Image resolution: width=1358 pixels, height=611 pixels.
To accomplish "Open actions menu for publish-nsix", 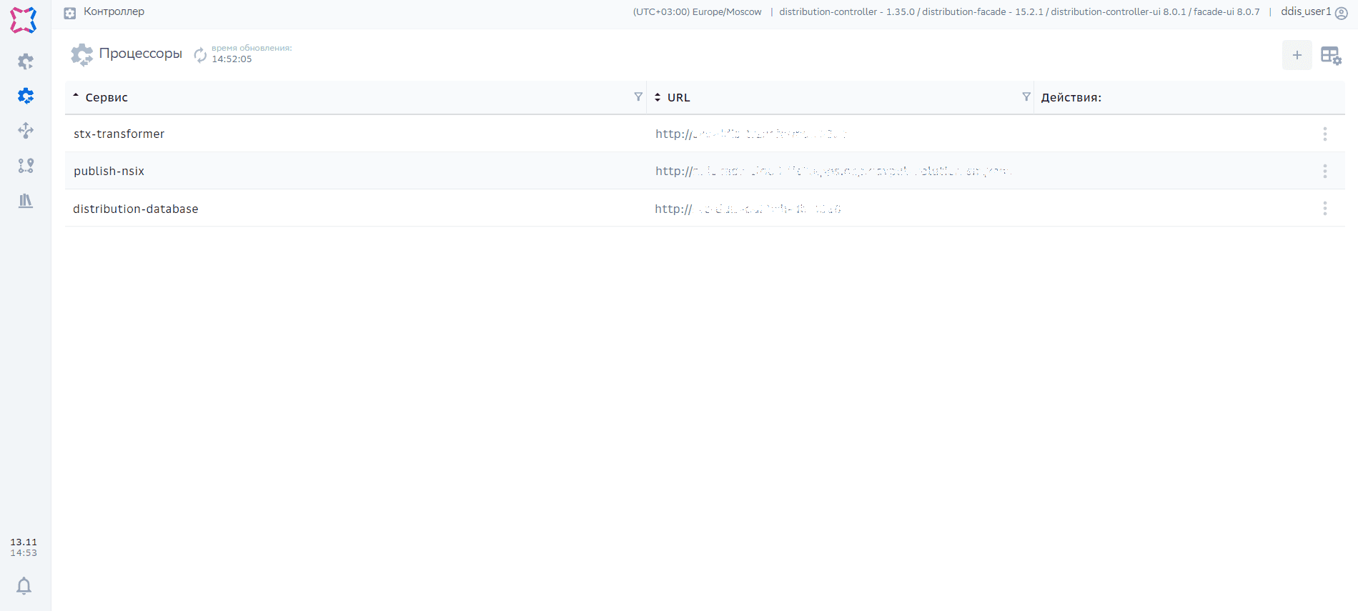I will click(1324, 171).
